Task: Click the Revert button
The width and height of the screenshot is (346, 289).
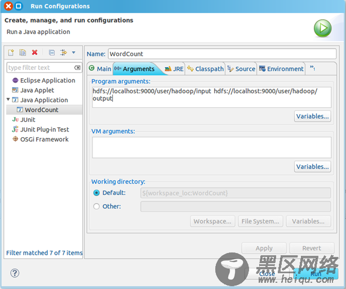Action: click(x=312, y=249)
